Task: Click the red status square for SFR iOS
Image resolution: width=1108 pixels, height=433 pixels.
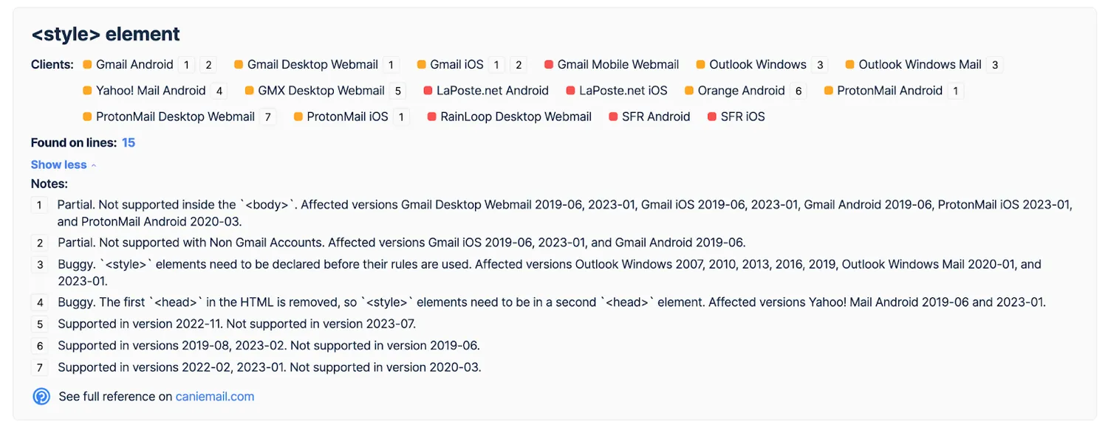Action: (x=712, y=117)
